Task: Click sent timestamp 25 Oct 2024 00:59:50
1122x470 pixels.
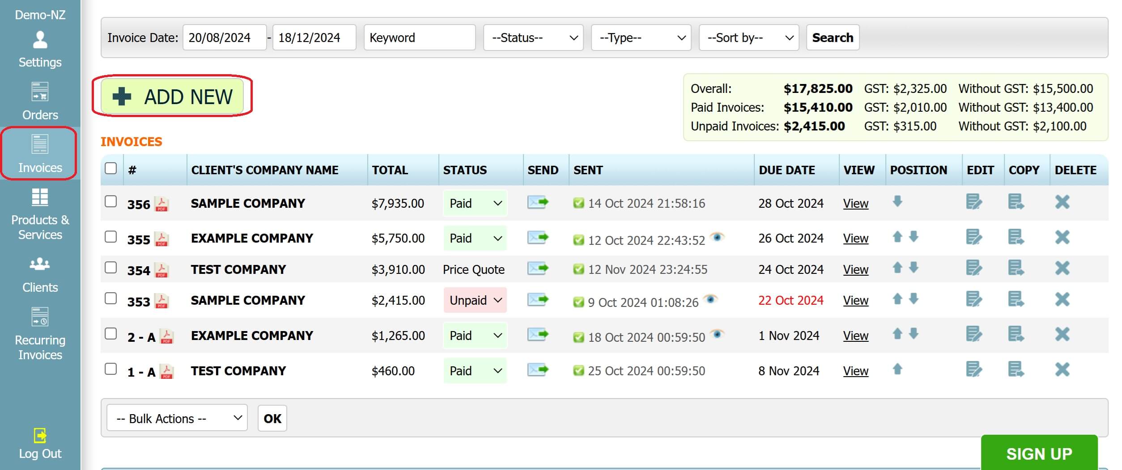Action: tap(646, 371)
